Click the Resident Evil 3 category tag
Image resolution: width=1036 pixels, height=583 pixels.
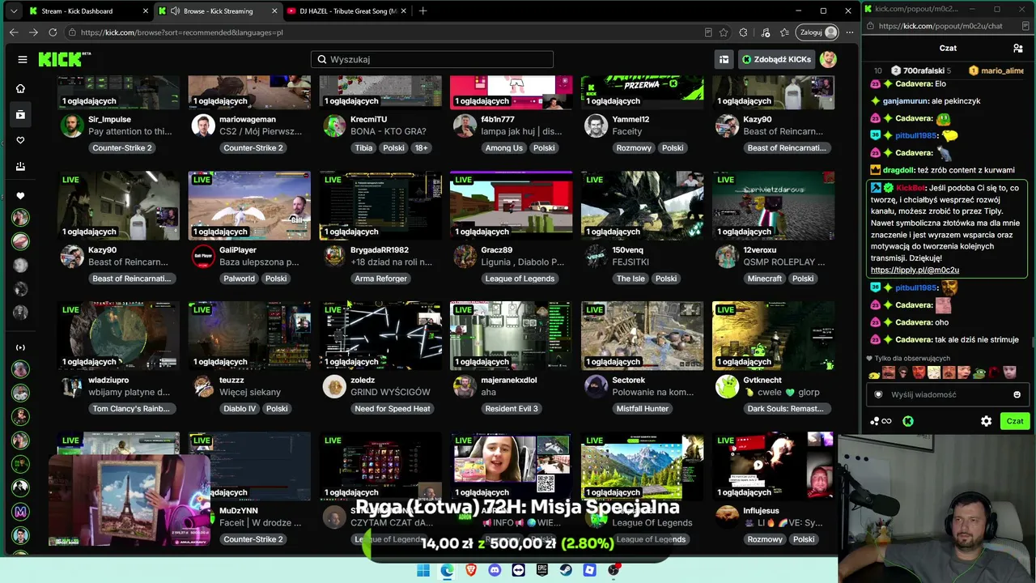coord(512,409)
